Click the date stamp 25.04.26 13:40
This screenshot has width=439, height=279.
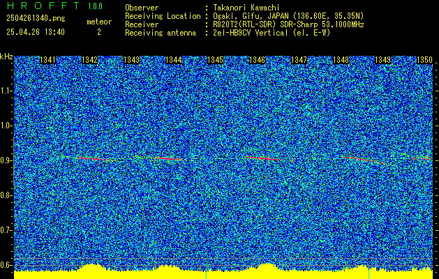(36, 32)
